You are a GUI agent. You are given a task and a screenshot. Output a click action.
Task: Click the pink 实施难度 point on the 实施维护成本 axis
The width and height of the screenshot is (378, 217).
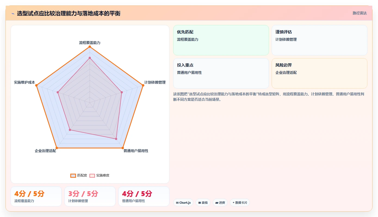[x=58, y=92]
